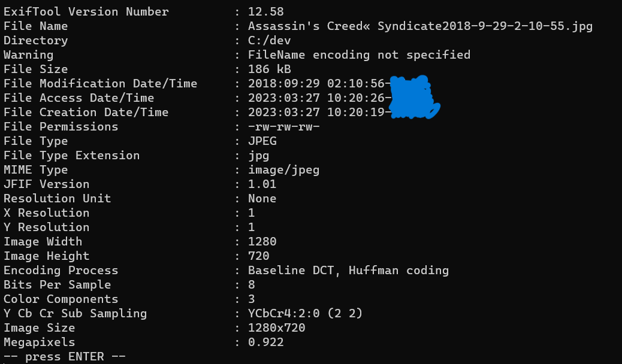
Task: Click the 186 kB file size value
Action: point(270,69)
